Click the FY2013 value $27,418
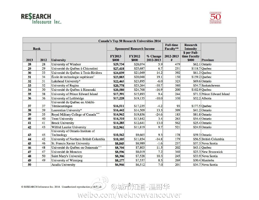 [119, 69]
